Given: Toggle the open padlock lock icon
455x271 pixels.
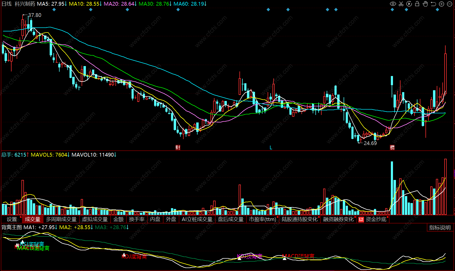Looking at the screenshot, I should [x=417, y=4].
